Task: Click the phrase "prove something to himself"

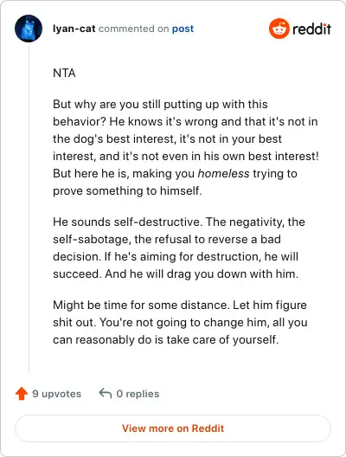Action: (127, 191)
